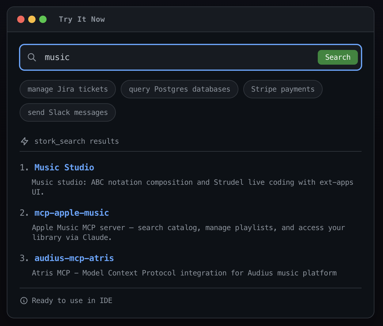
Task: Choose the send Slack messages suggestion
Action: [x=67, y=112]
